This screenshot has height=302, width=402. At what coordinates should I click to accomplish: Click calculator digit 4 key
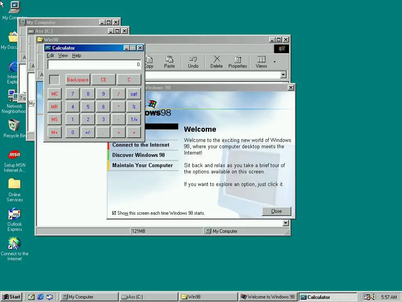pos(73,107)
